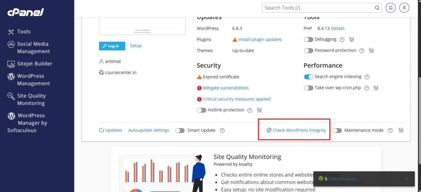Open the Setup link
Screen dimensions: 421x192
[136, 46]
